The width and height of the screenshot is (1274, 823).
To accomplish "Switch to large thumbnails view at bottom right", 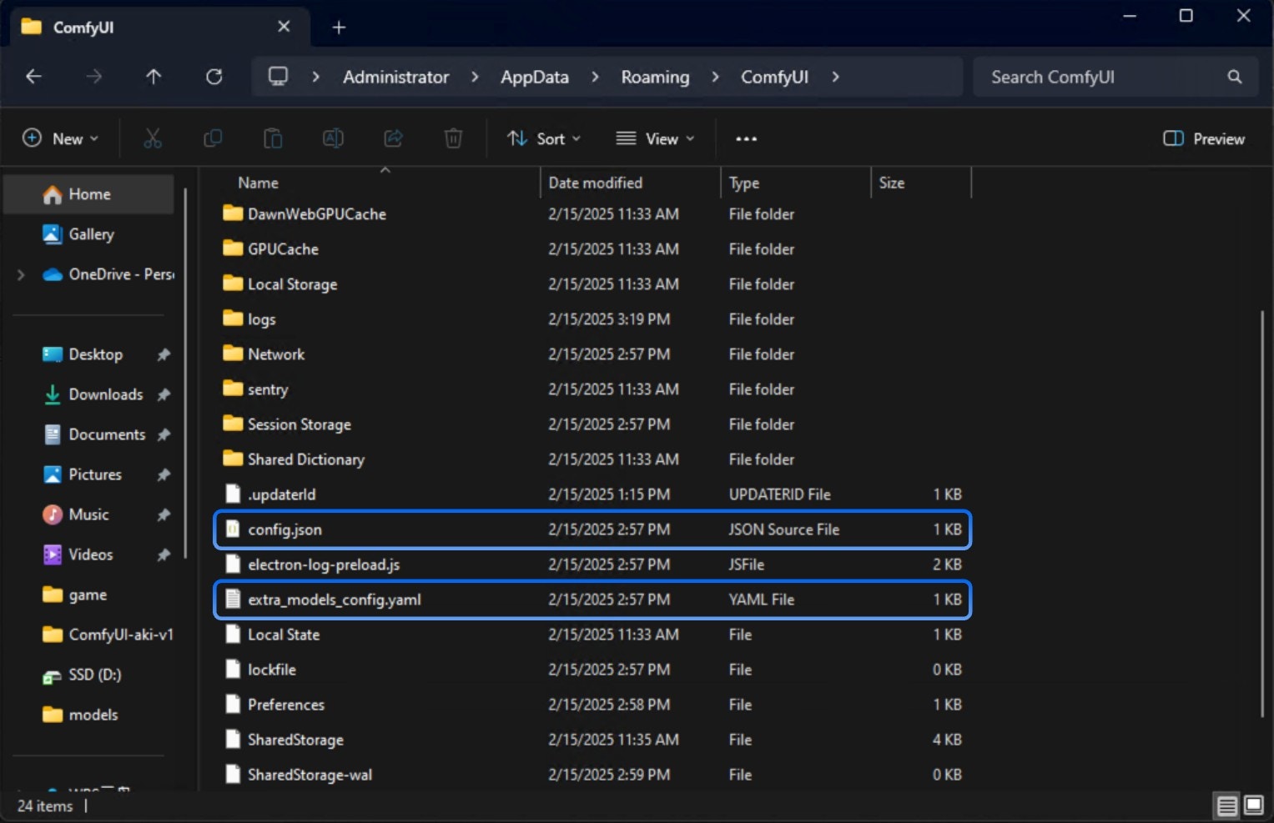I will 1252,805.
